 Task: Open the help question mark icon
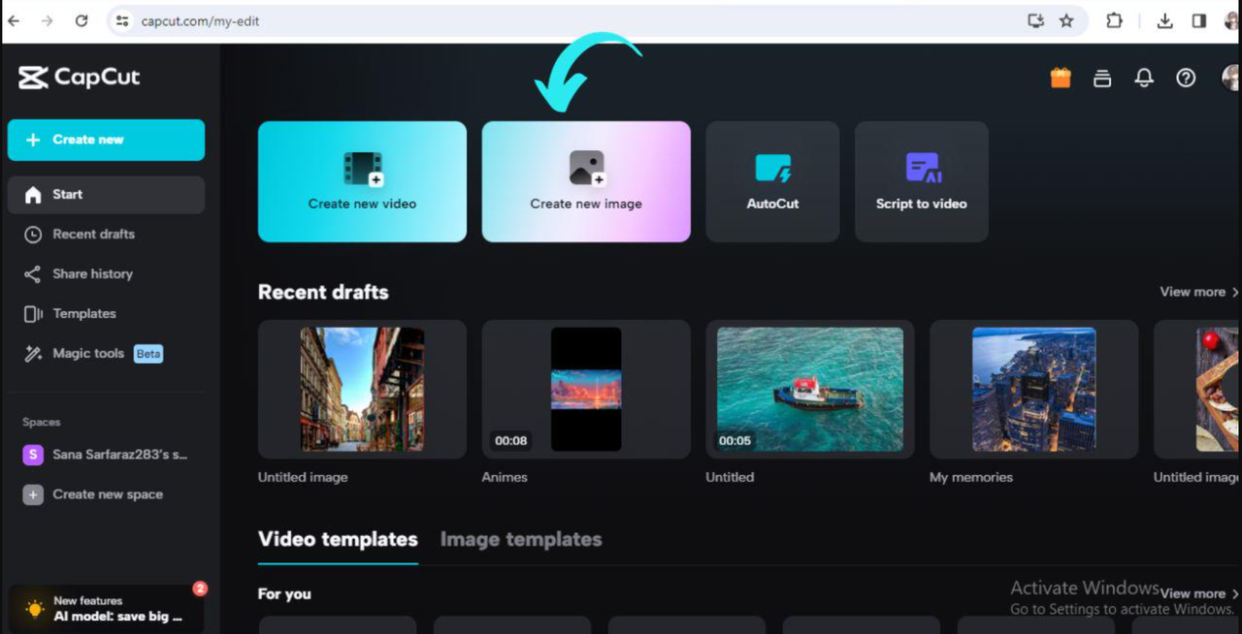(x=1186, y=79)
